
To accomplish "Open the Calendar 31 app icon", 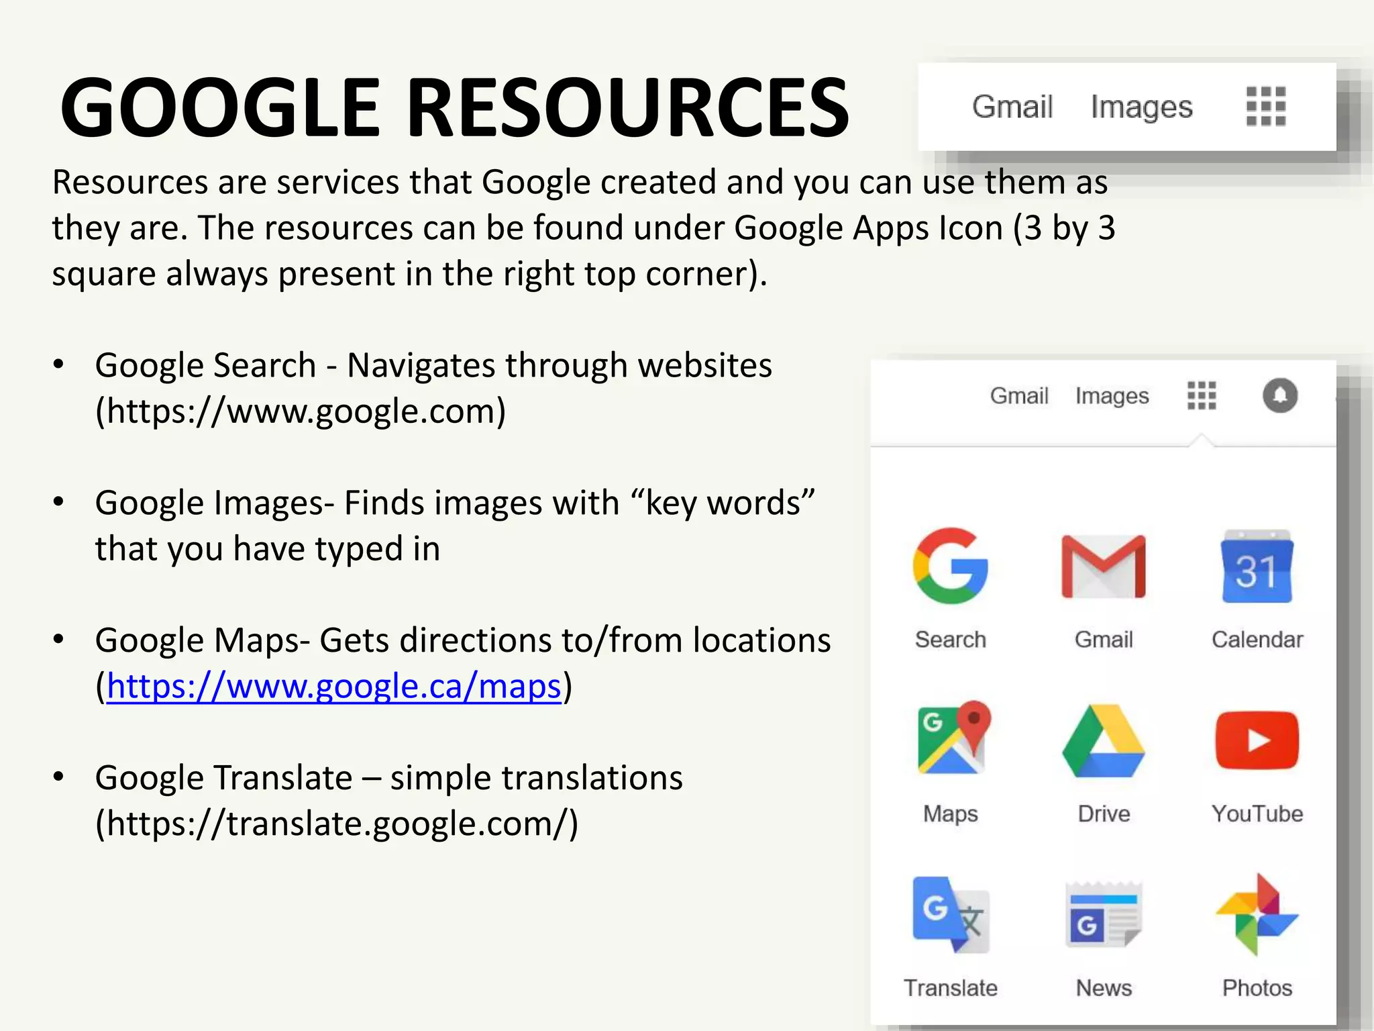I will 1257,567.
